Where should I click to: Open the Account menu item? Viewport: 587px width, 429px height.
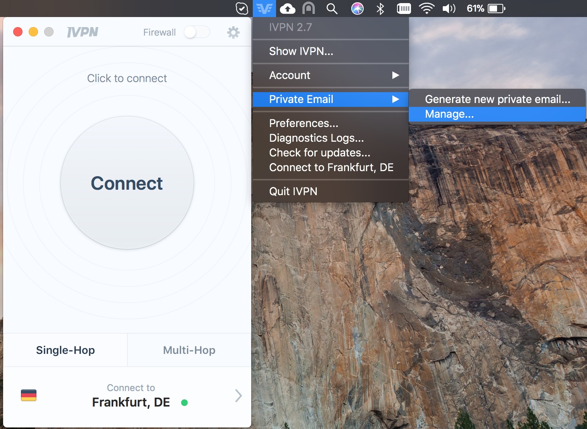[330, 75]
